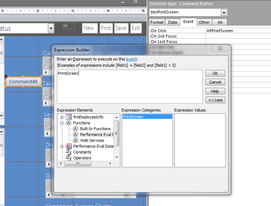Screen dimensions: 271x206
Task: Select the Command48 button control
Action: 23,81
